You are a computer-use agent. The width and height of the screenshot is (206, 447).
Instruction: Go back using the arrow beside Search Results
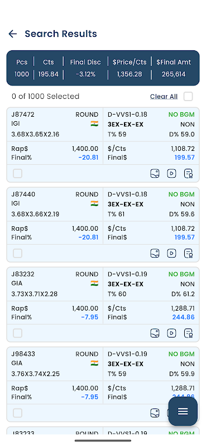coord(12,34)
